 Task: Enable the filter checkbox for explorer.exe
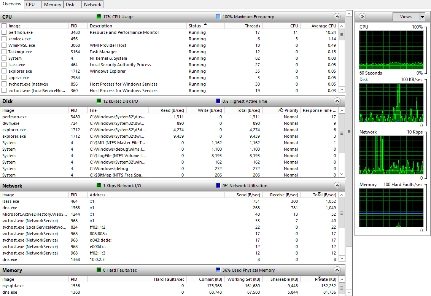[x=5, y=71]
